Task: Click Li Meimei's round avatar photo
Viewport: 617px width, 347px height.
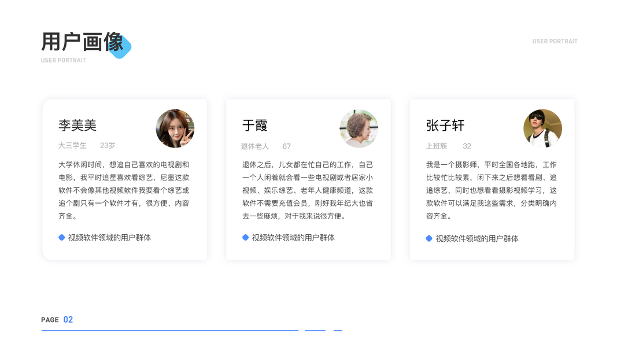Action: tap(175, 128)
